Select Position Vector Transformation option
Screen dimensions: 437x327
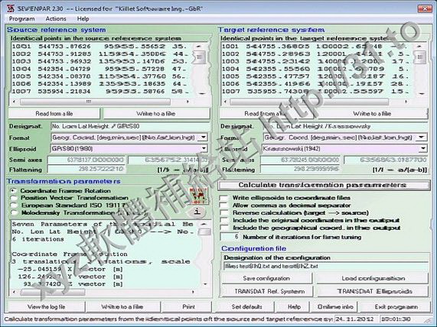[13, 198]
